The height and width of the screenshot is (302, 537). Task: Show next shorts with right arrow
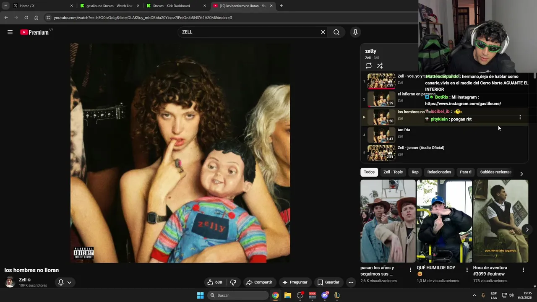click(527, 229)
